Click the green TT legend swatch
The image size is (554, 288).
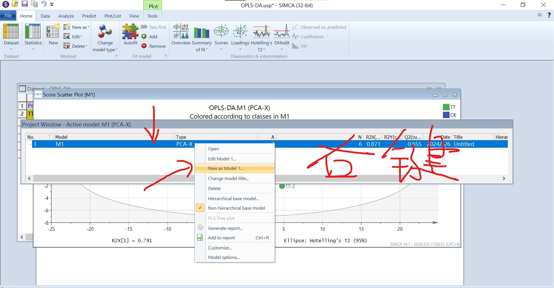446,107
